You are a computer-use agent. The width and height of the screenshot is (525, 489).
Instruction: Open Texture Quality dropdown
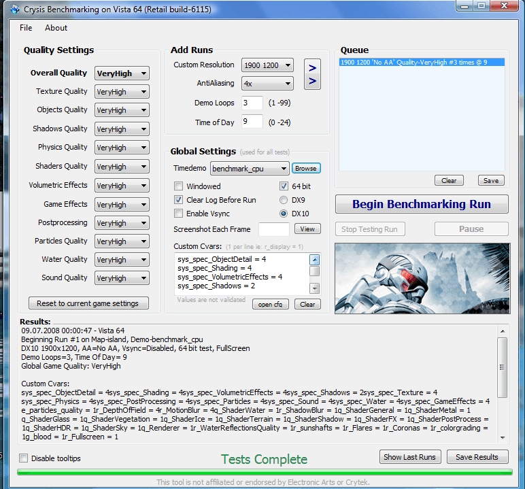pos(122,92)
